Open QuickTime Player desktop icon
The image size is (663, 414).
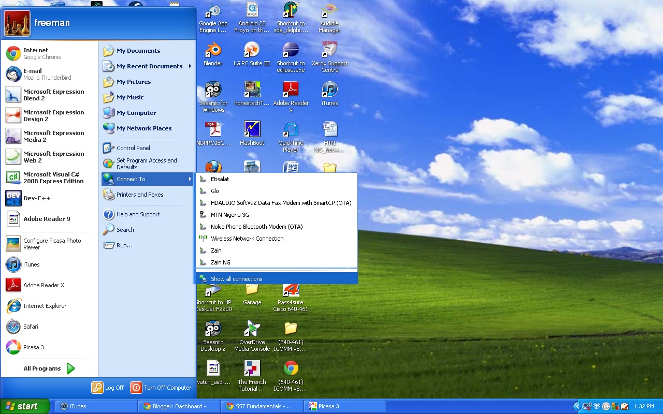pyautogui.click(x=291, y=137)
